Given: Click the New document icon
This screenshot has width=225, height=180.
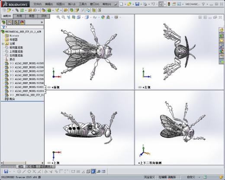Looking at the screenshot, I should [x=122, y=4].
